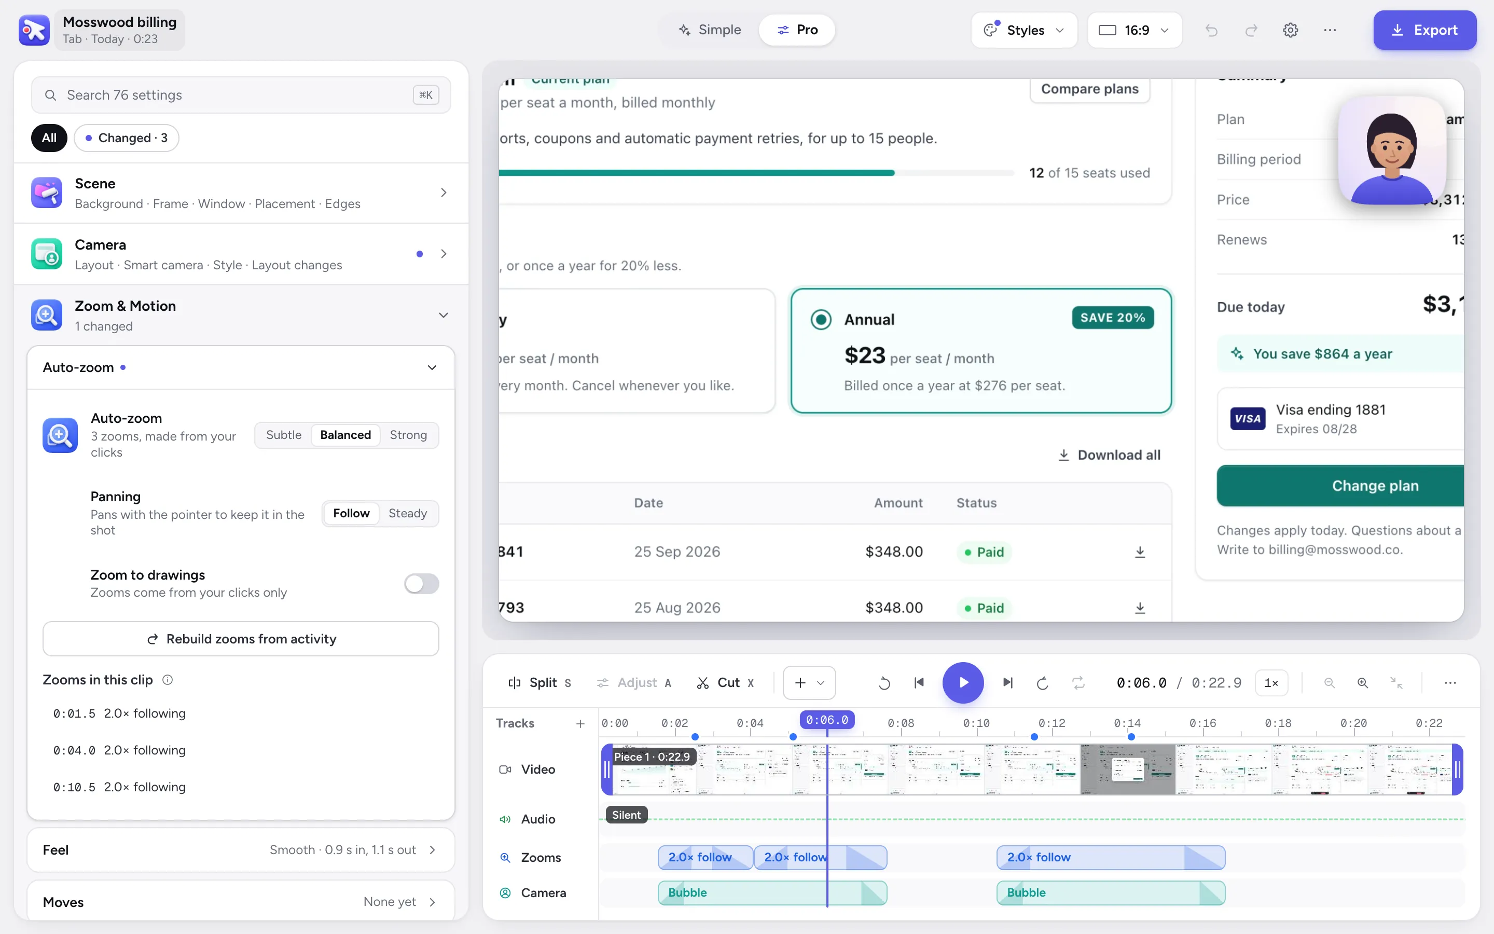Image resolution: width=1494 pixels, height=934 pixels.
Task: Click info icon next to Zooms in this clip
Action: click(x=168, y=680)
